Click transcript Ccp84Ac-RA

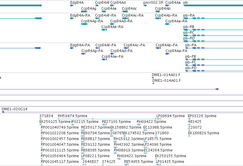click(x=133, y=15)
